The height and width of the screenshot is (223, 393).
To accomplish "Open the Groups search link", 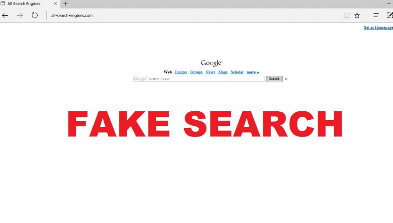I will [196, 72].
